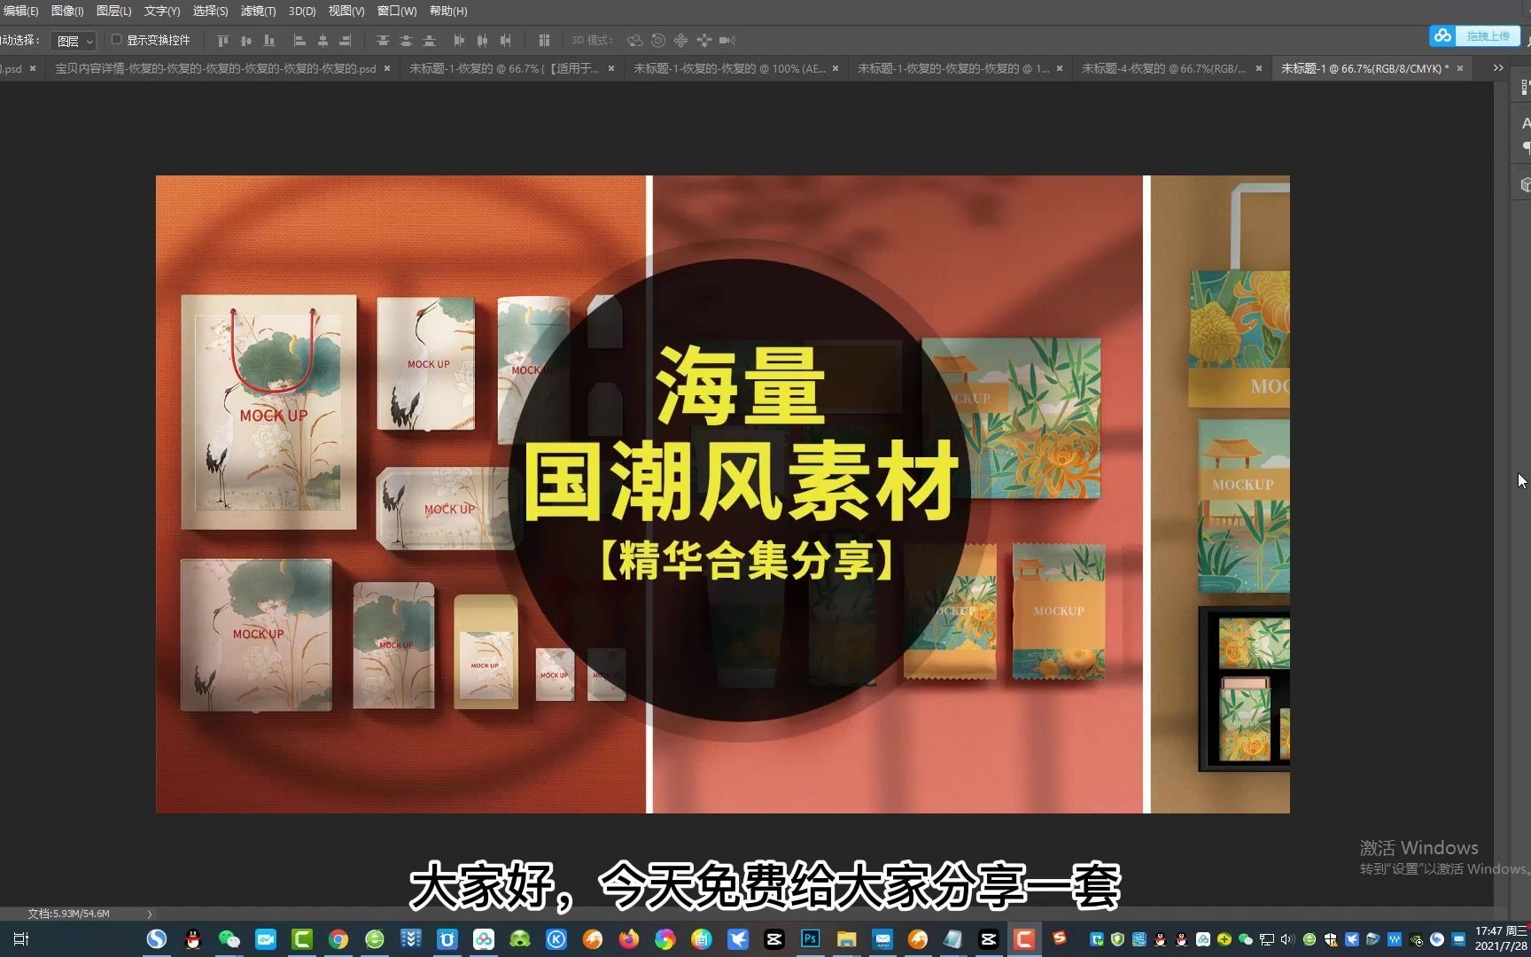Click the distribute top edges icon
This screenshot has width=1531, height=957.
(x=383, y=40)
